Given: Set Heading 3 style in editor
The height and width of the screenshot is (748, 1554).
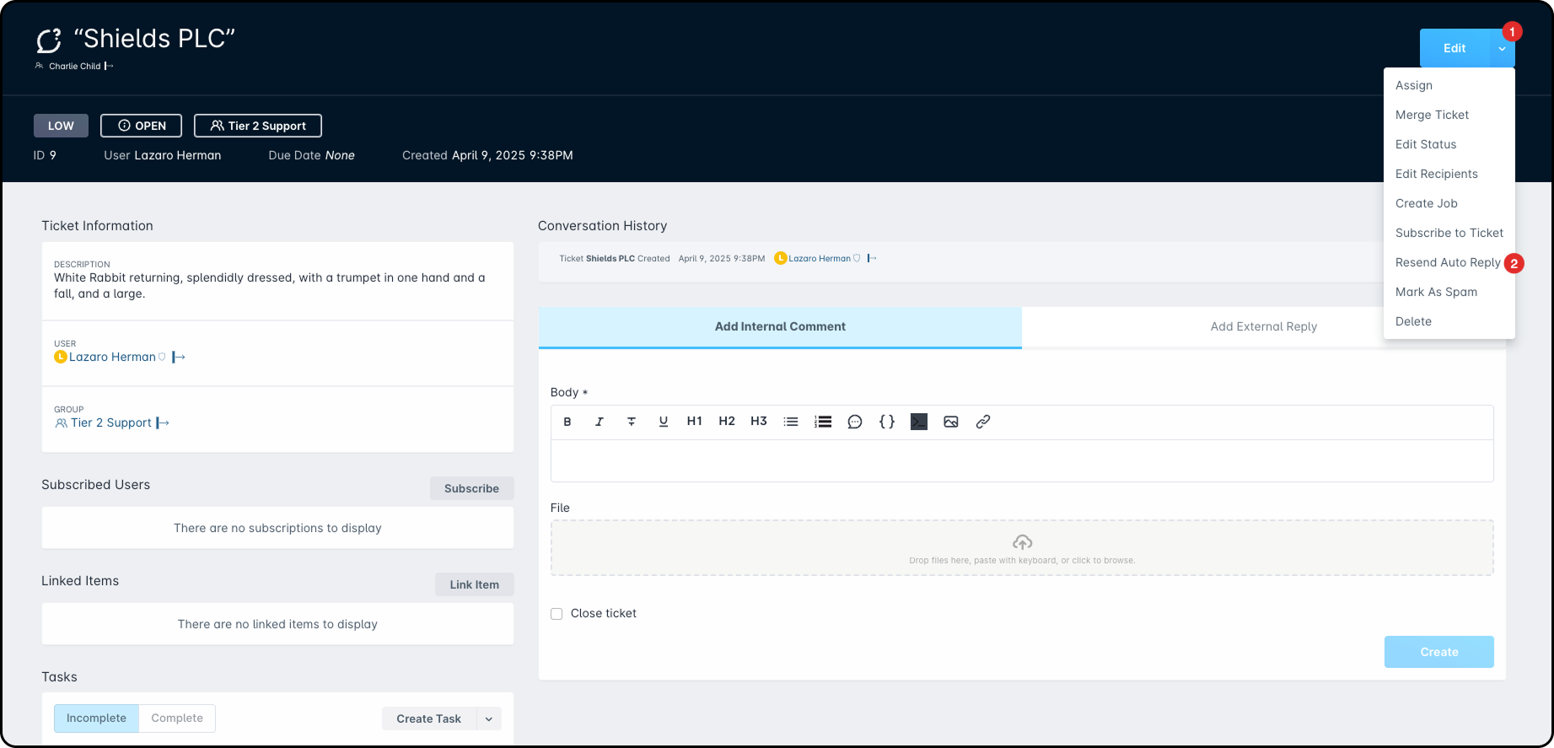Looking at the screenshot, I should (759, 422).
